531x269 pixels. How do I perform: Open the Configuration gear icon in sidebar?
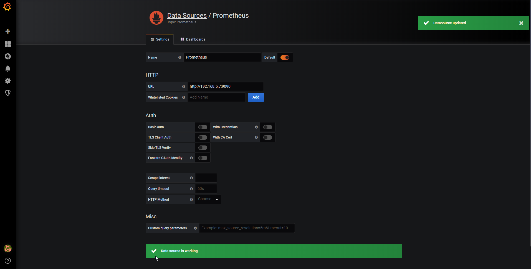coord(8,81)
